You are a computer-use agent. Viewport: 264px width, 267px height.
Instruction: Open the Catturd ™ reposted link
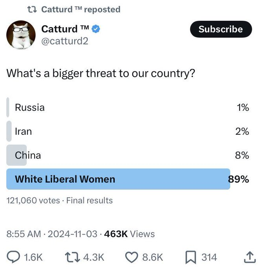(81, 9)
